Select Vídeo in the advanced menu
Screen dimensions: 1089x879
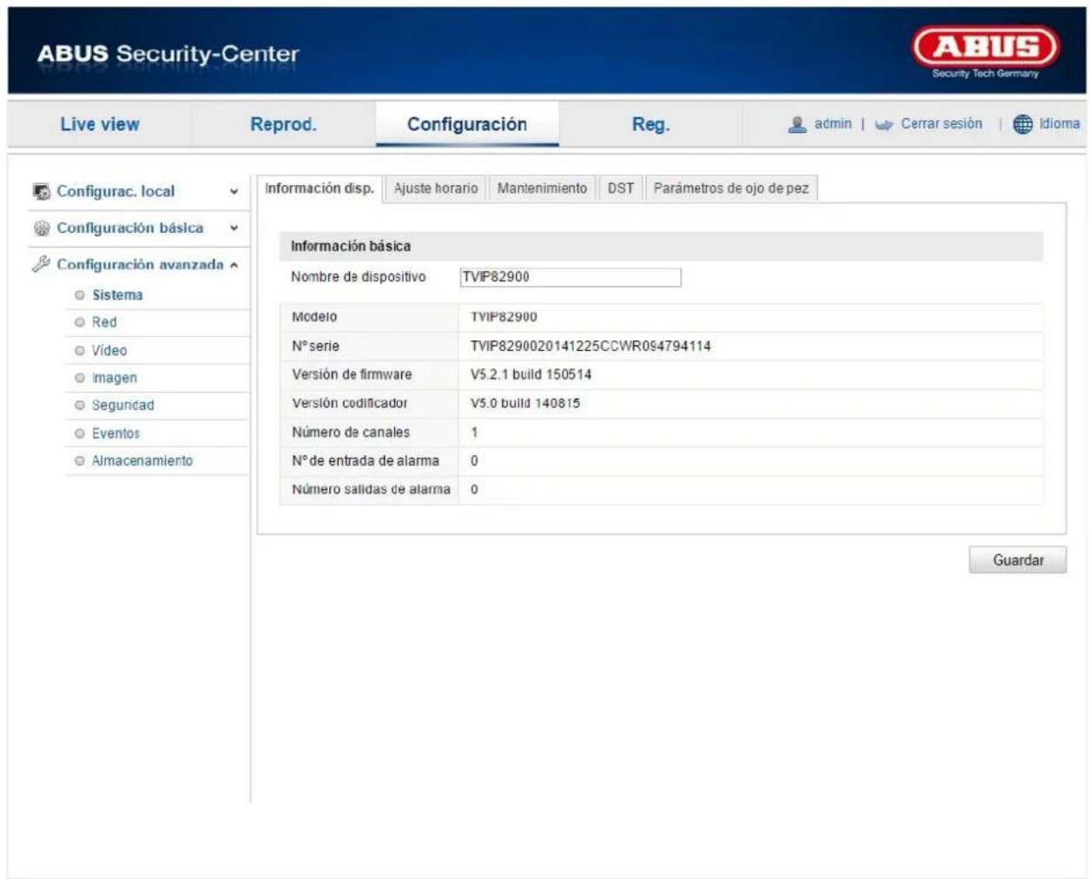(x=109, y=351)
